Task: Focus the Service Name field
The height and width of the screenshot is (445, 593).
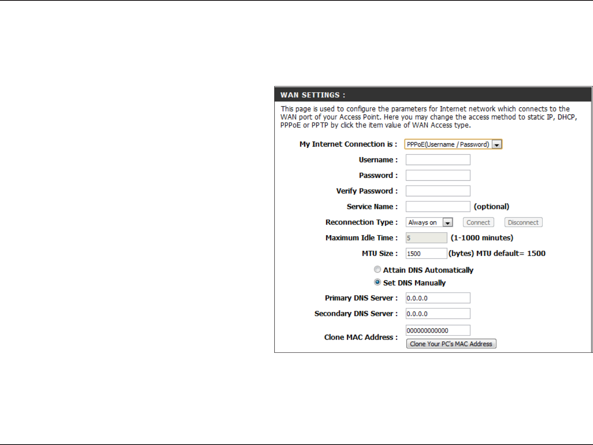Action: 438,207
